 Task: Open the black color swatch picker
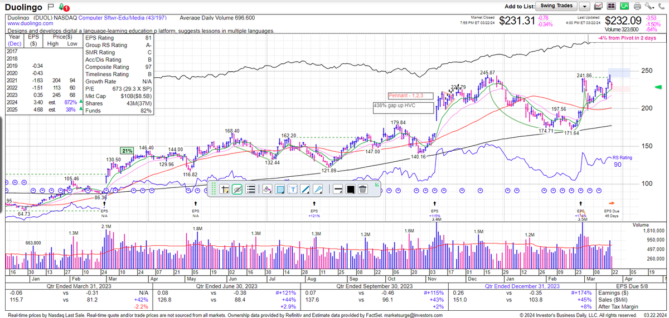pos(351,189)
